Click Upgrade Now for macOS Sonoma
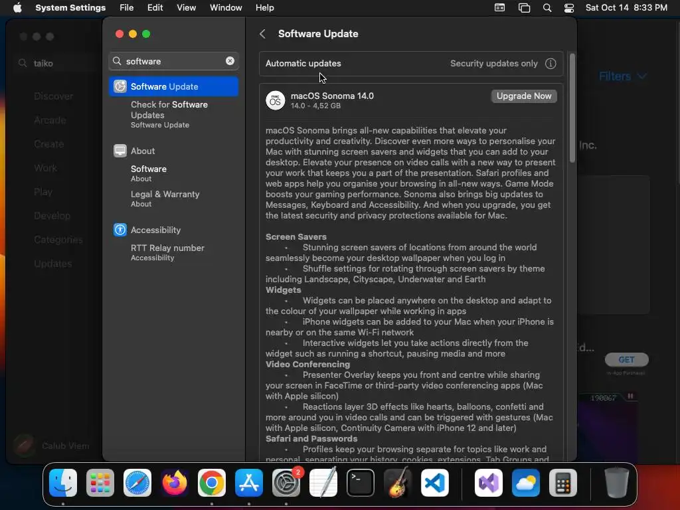Screen dimensions: 680x510 [x=524, y=96]
